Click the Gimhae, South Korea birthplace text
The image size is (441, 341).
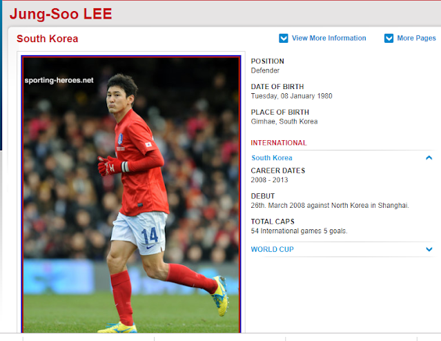[284, 121]
